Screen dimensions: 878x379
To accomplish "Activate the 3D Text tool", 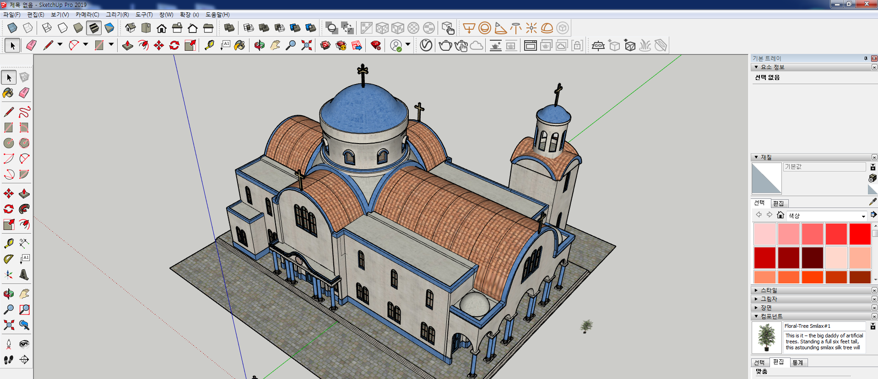I will click(x=24, y=275).
